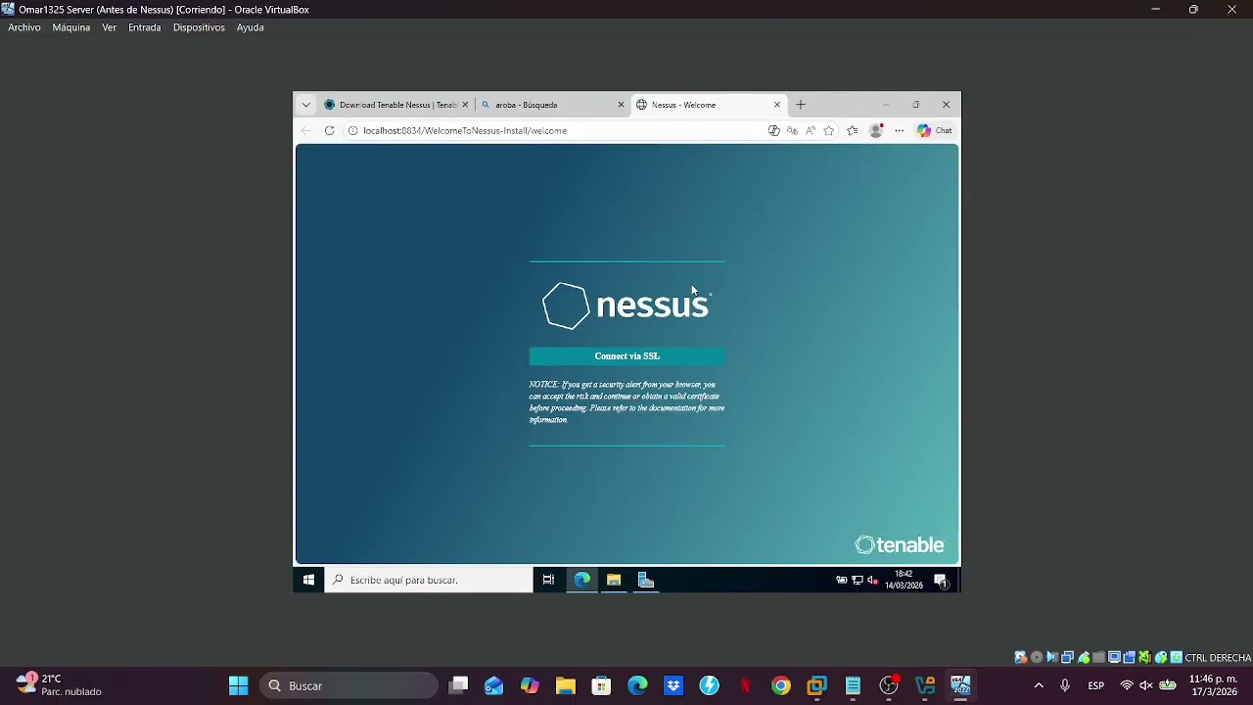Close the aroba - Búsqueda tab
The width and height of the screenshot is (1253, 705).
[621, 105]
